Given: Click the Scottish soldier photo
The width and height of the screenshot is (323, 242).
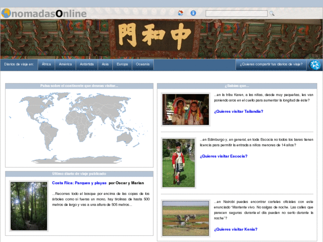Looking at the screenshot, I should pos(179,163).
